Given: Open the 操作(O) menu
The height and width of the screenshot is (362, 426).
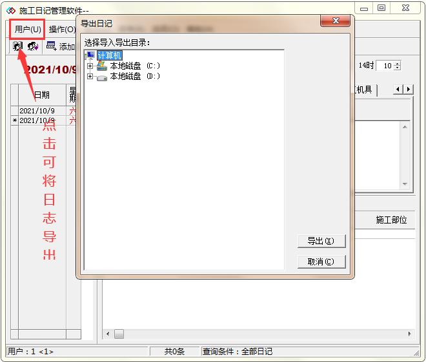Looking at the screenshot, I should pyautogui.click(x=62, y=29).
